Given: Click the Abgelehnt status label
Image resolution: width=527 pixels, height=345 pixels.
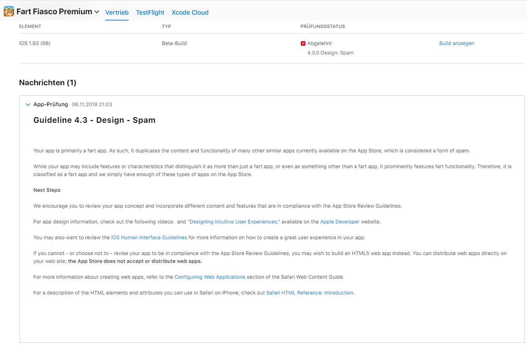Looking at the screenshot, I should point(320,43).
